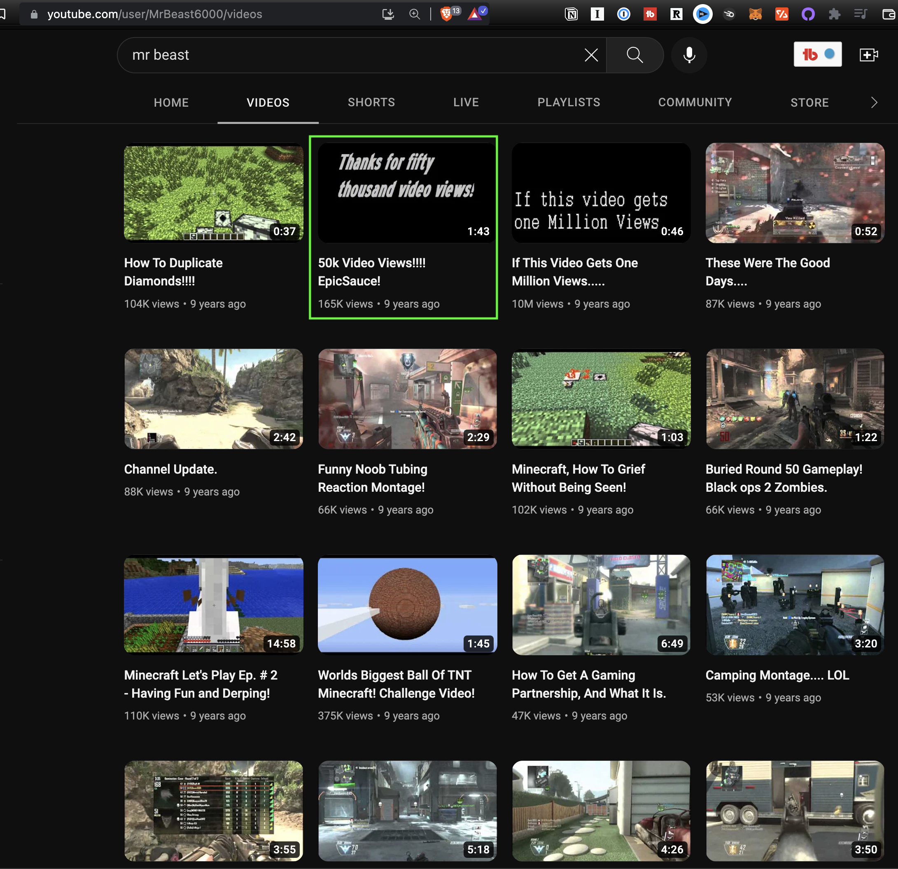This screenshot has width=898, height=869.
Task: Click the 1:03 Minecraft grief thumbnail
Action: [601, 399]
